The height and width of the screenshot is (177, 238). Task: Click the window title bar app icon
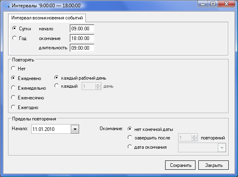coord(6,6)
